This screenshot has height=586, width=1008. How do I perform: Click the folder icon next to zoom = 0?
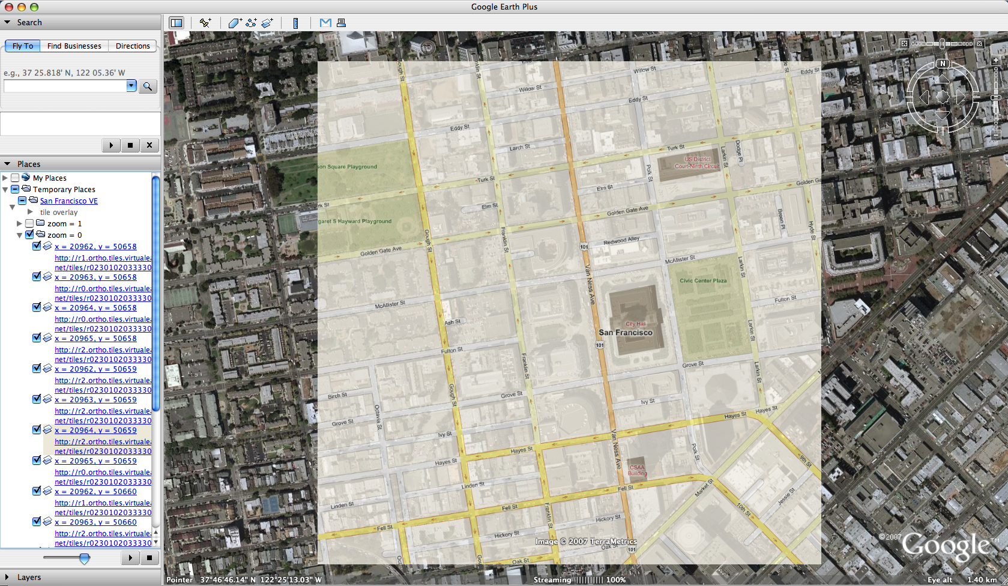41,235
